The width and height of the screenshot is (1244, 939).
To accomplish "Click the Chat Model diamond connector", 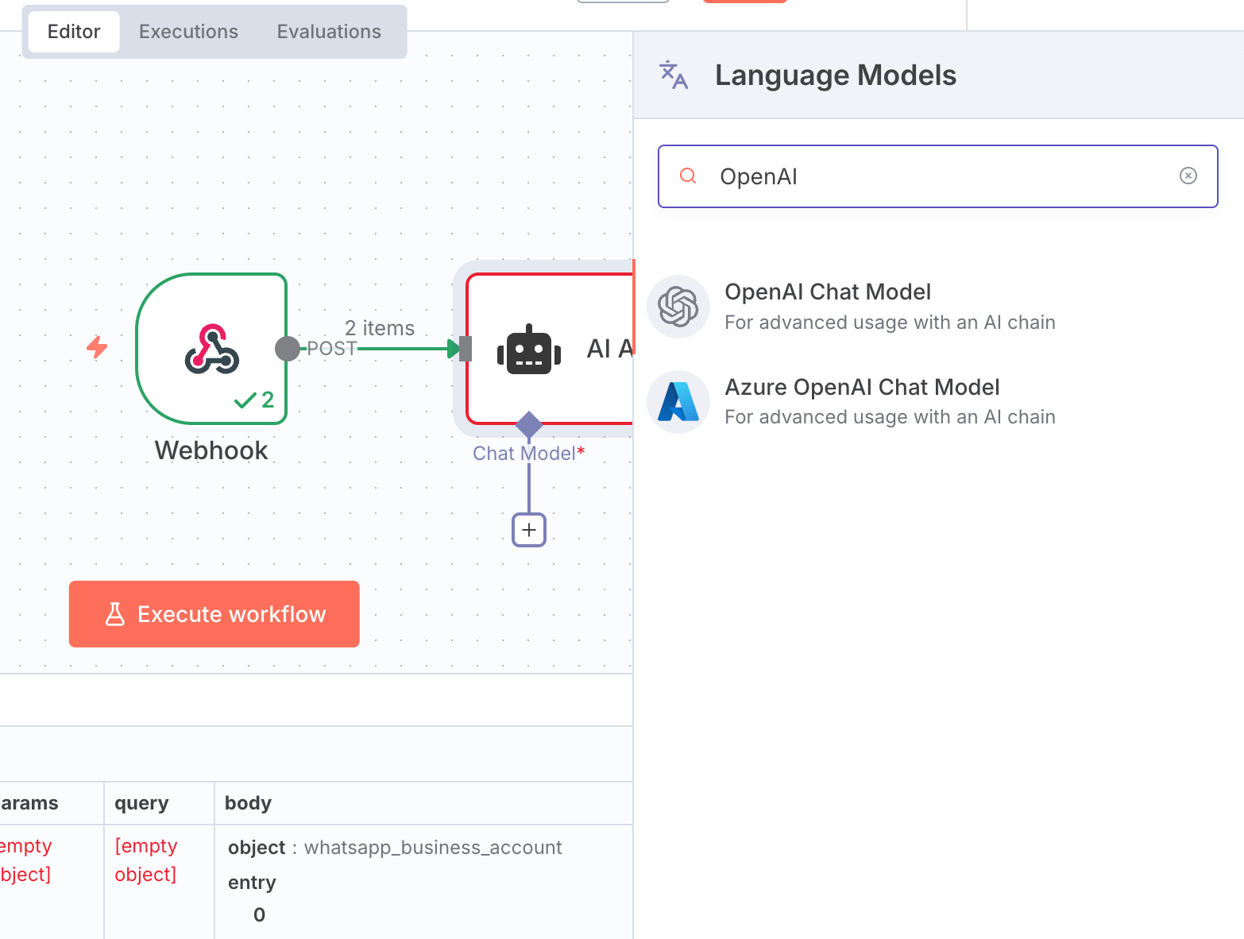I will click(529, 424).
